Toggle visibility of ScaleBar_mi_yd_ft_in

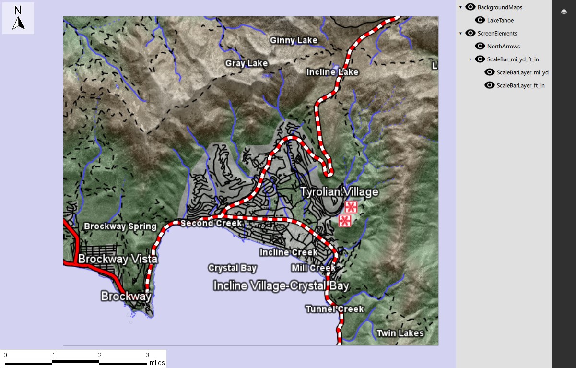(x=480, y=59)
